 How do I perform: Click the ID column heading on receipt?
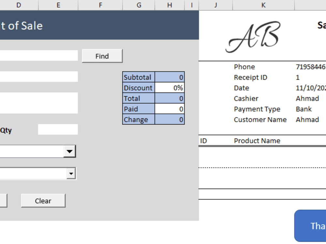[203, 141]
